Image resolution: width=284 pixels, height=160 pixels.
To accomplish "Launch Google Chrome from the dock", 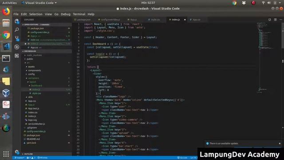I will tap(6, 35).
